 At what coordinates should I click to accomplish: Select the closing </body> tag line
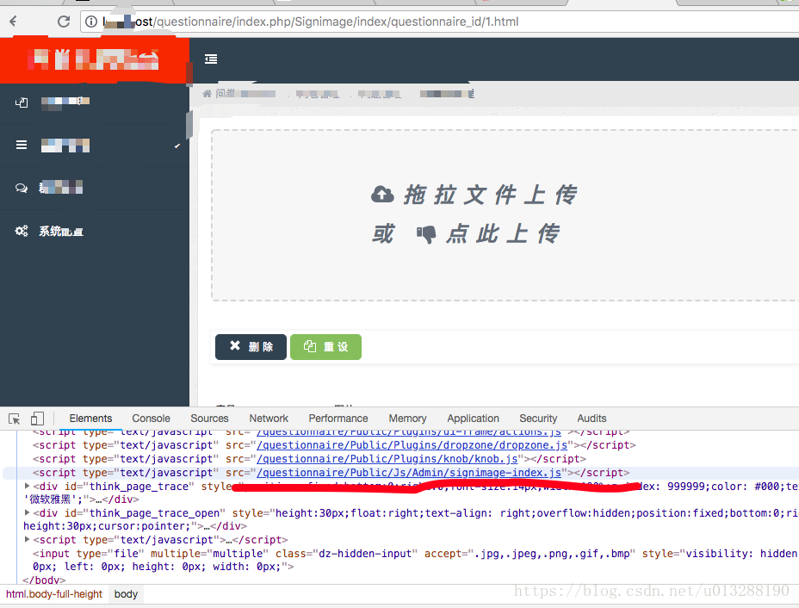(x=44, y=580)
